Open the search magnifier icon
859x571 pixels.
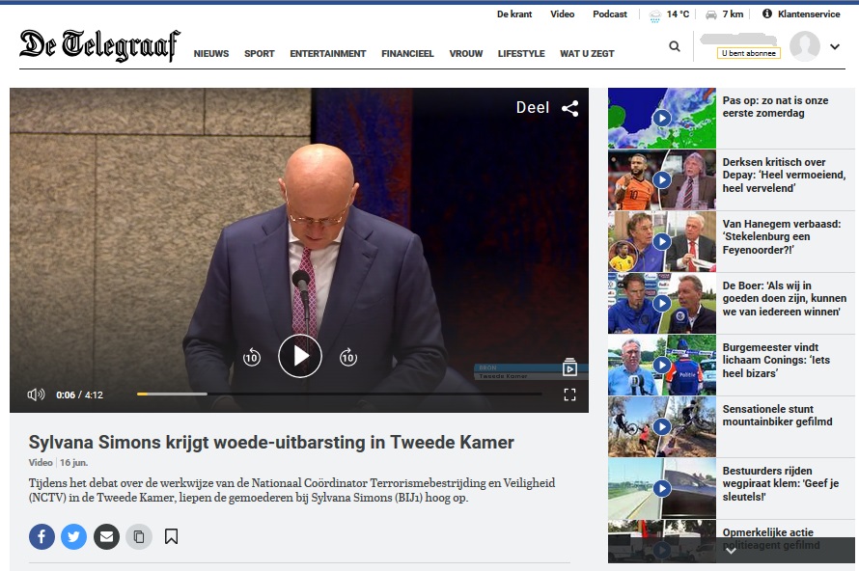pyautogui.click(x=675, y=46)
